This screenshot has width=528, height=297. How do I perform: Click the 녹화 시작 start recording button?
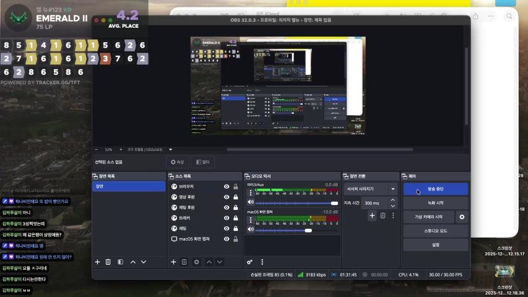[435, 203]
